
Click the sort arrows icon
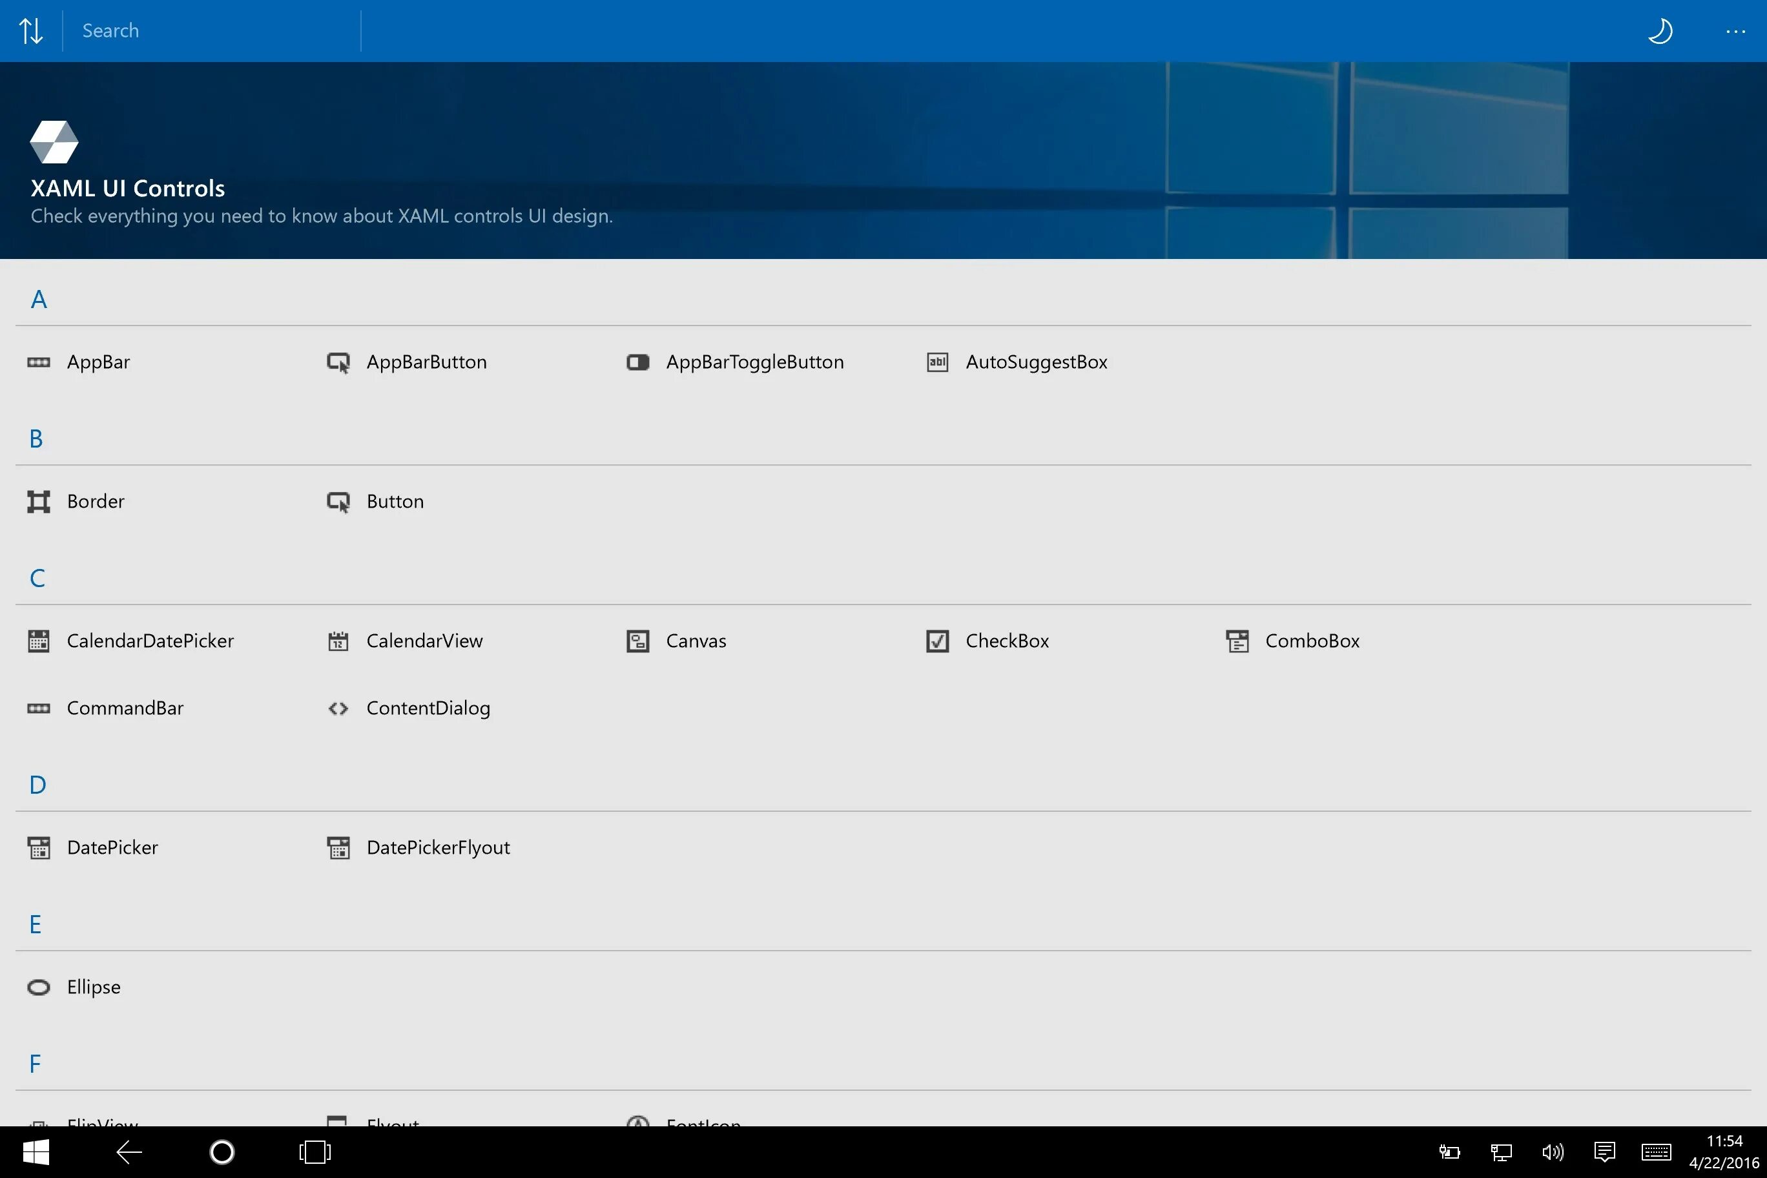(31, 31)
